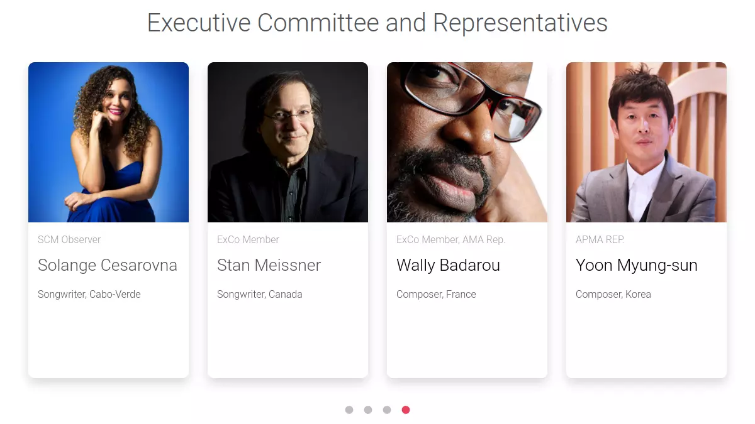The height and width of the screenshot is (424, 755).
Task: Click the Composer, Korea description
Action: click(613, 294)
